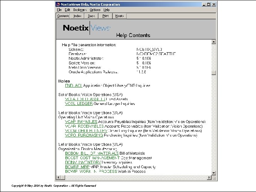Image resolution: width=256 pixels, height=192 pixels.
Task: Minimize the NoetixViews Help window
Action: pos(204,5)
